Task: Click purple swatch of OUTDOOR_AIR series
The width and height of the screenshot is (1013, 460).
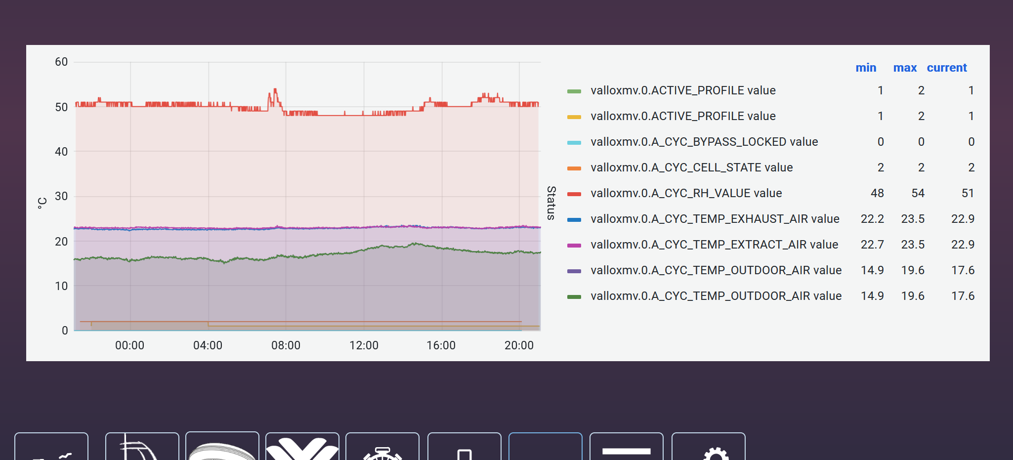Action: pyautogui.click(x=574, y=271)
